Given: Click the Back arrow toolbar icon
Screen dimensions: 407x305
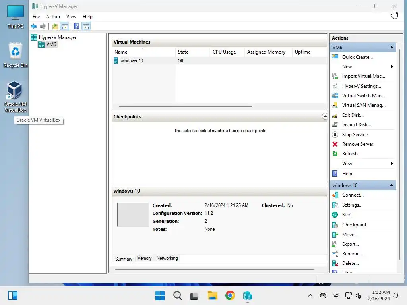Looking at the screenshot, I should 34,26.
